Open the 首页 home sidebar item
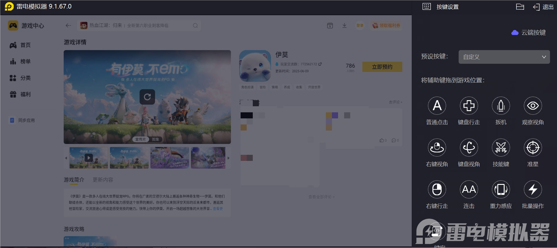Viewport: 557px width, 248px height. (20, 45)
